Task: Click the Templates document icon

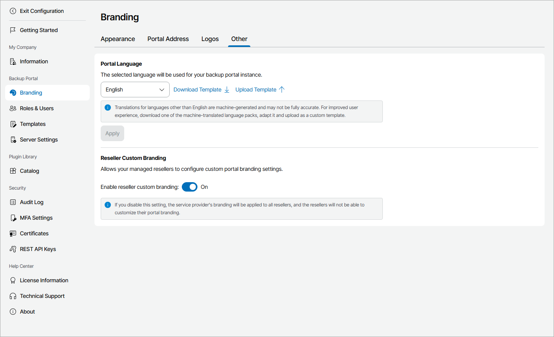Action: pyautogui.click(x=13, y=124)
